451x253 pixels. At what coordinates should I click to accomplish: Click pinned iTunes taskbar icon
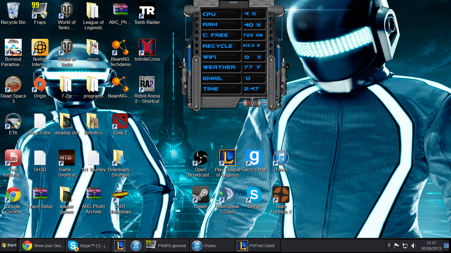[x=136, y=246]
